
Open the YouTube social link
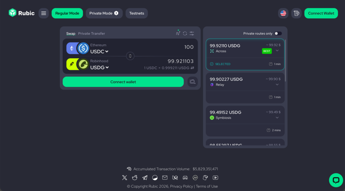pyautogui.click(x=215, y=178)
